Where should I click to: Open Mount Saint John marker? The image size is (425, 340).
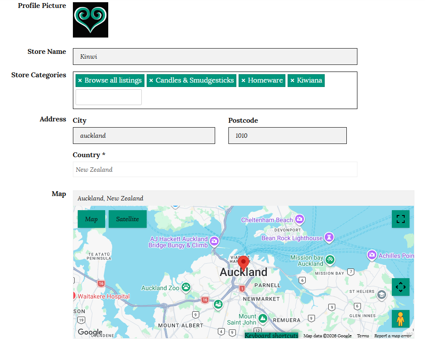pyautogui.click(x=263, y=319)
